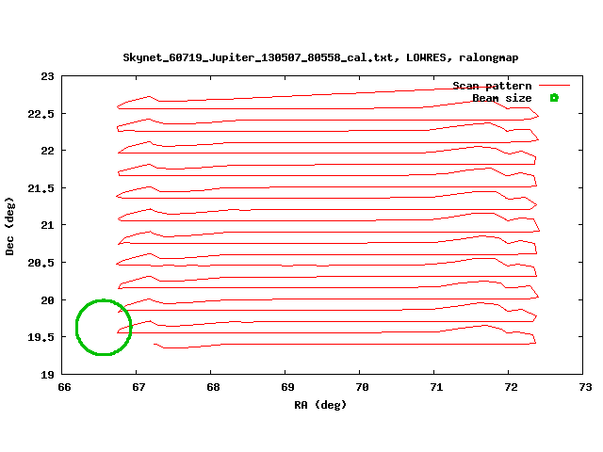
Task: Click the y-axis tick label 20
Action: coord(48,300)
